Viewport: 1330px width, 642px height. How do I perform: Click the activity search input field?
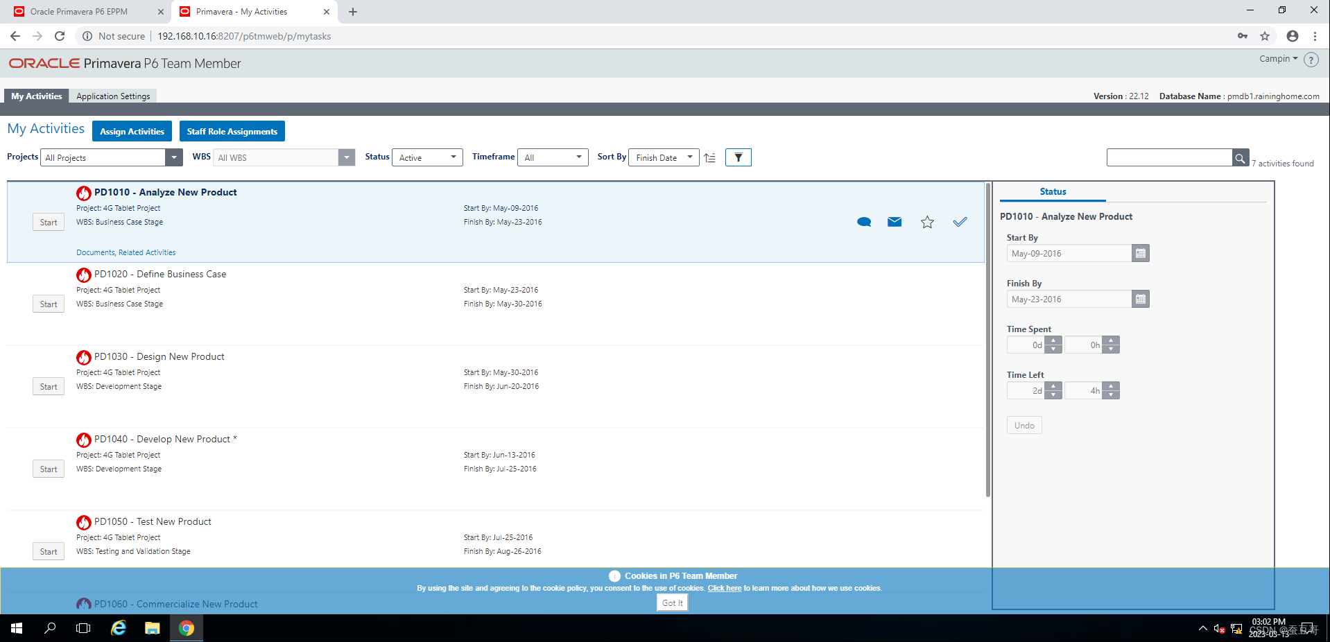[x=1169, y=157]
